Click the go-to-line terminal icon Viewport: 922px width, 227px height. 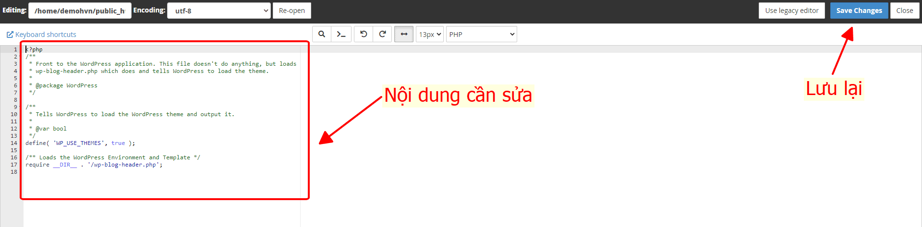tap(341, 34)
